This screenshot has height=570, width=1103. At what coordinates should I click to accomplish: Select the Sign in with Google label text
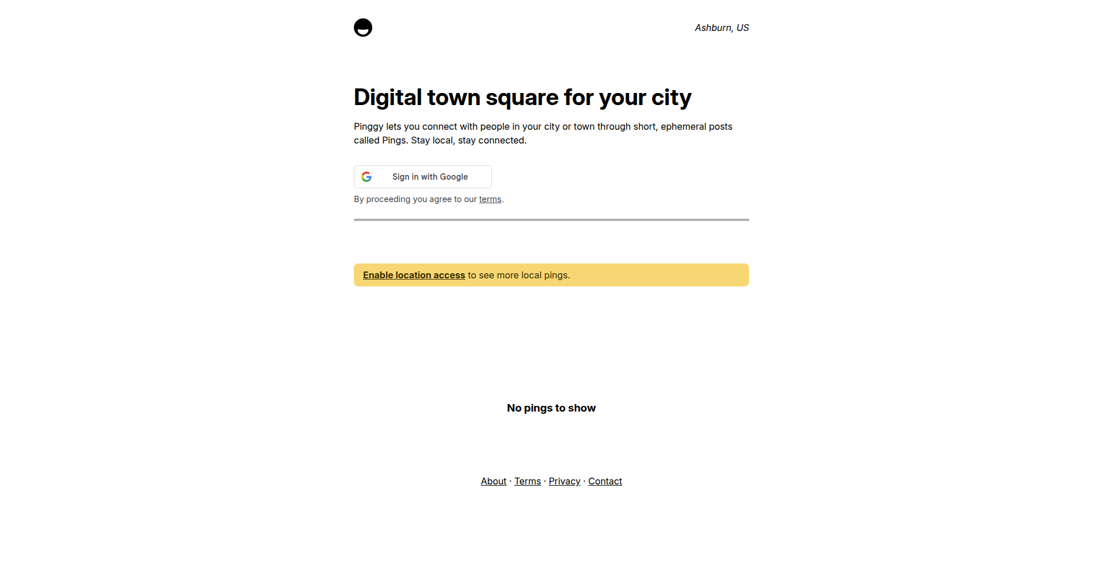430,177
